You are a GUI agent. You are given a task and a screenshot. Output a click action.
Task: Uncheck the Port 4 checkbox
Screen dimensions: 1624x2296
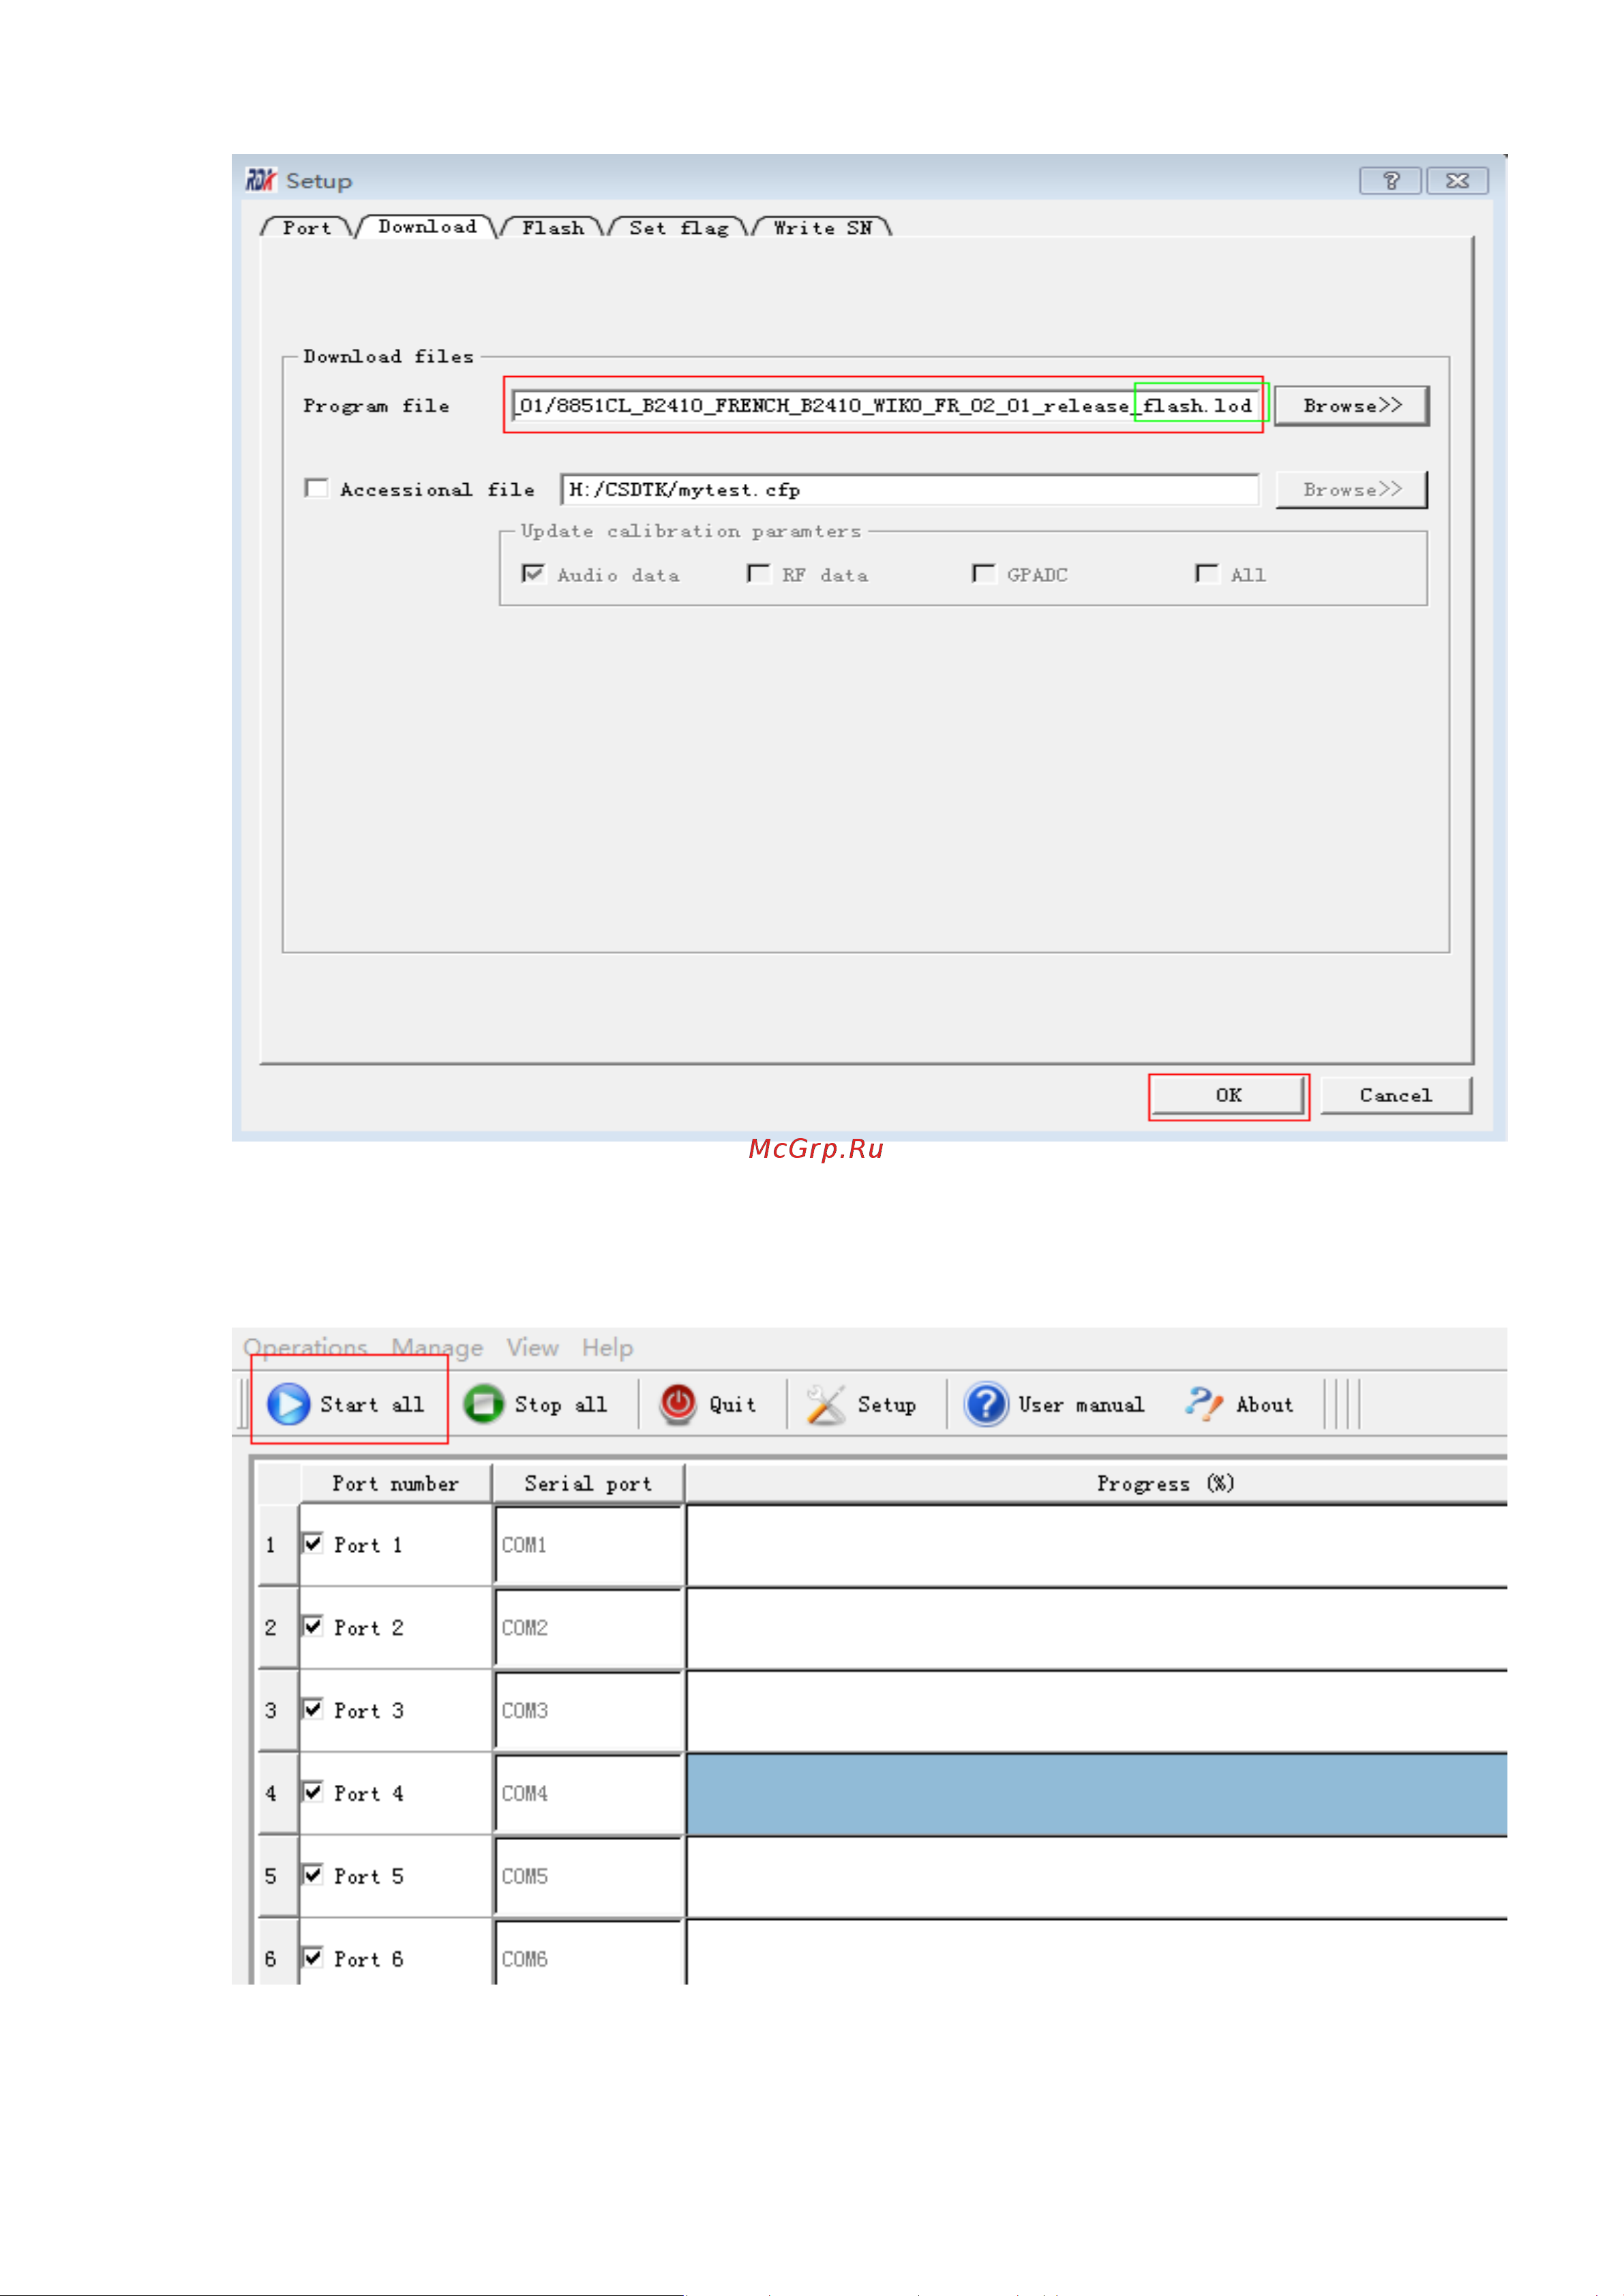coord(313,1792)
